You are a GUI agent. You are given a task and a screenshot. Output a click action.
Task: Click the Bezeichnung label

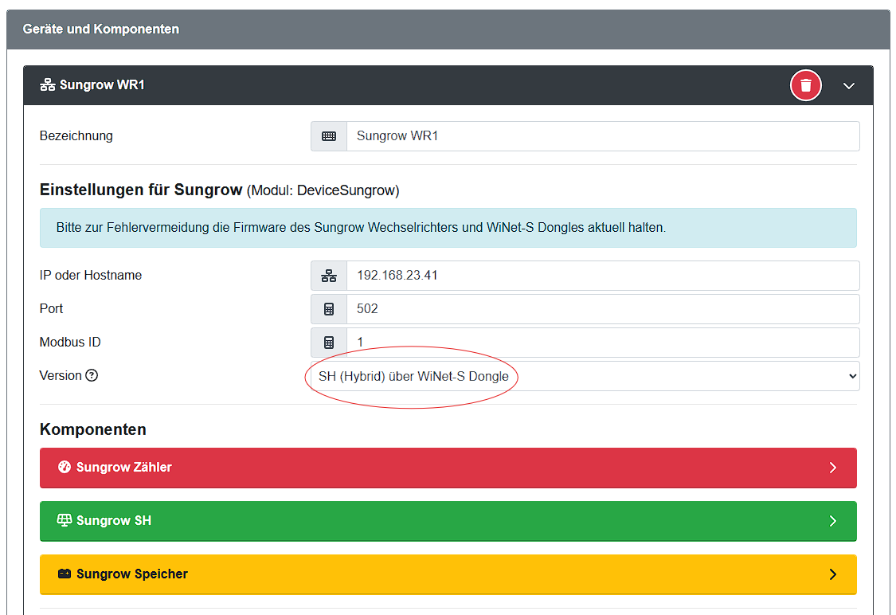tap(76, 136)
